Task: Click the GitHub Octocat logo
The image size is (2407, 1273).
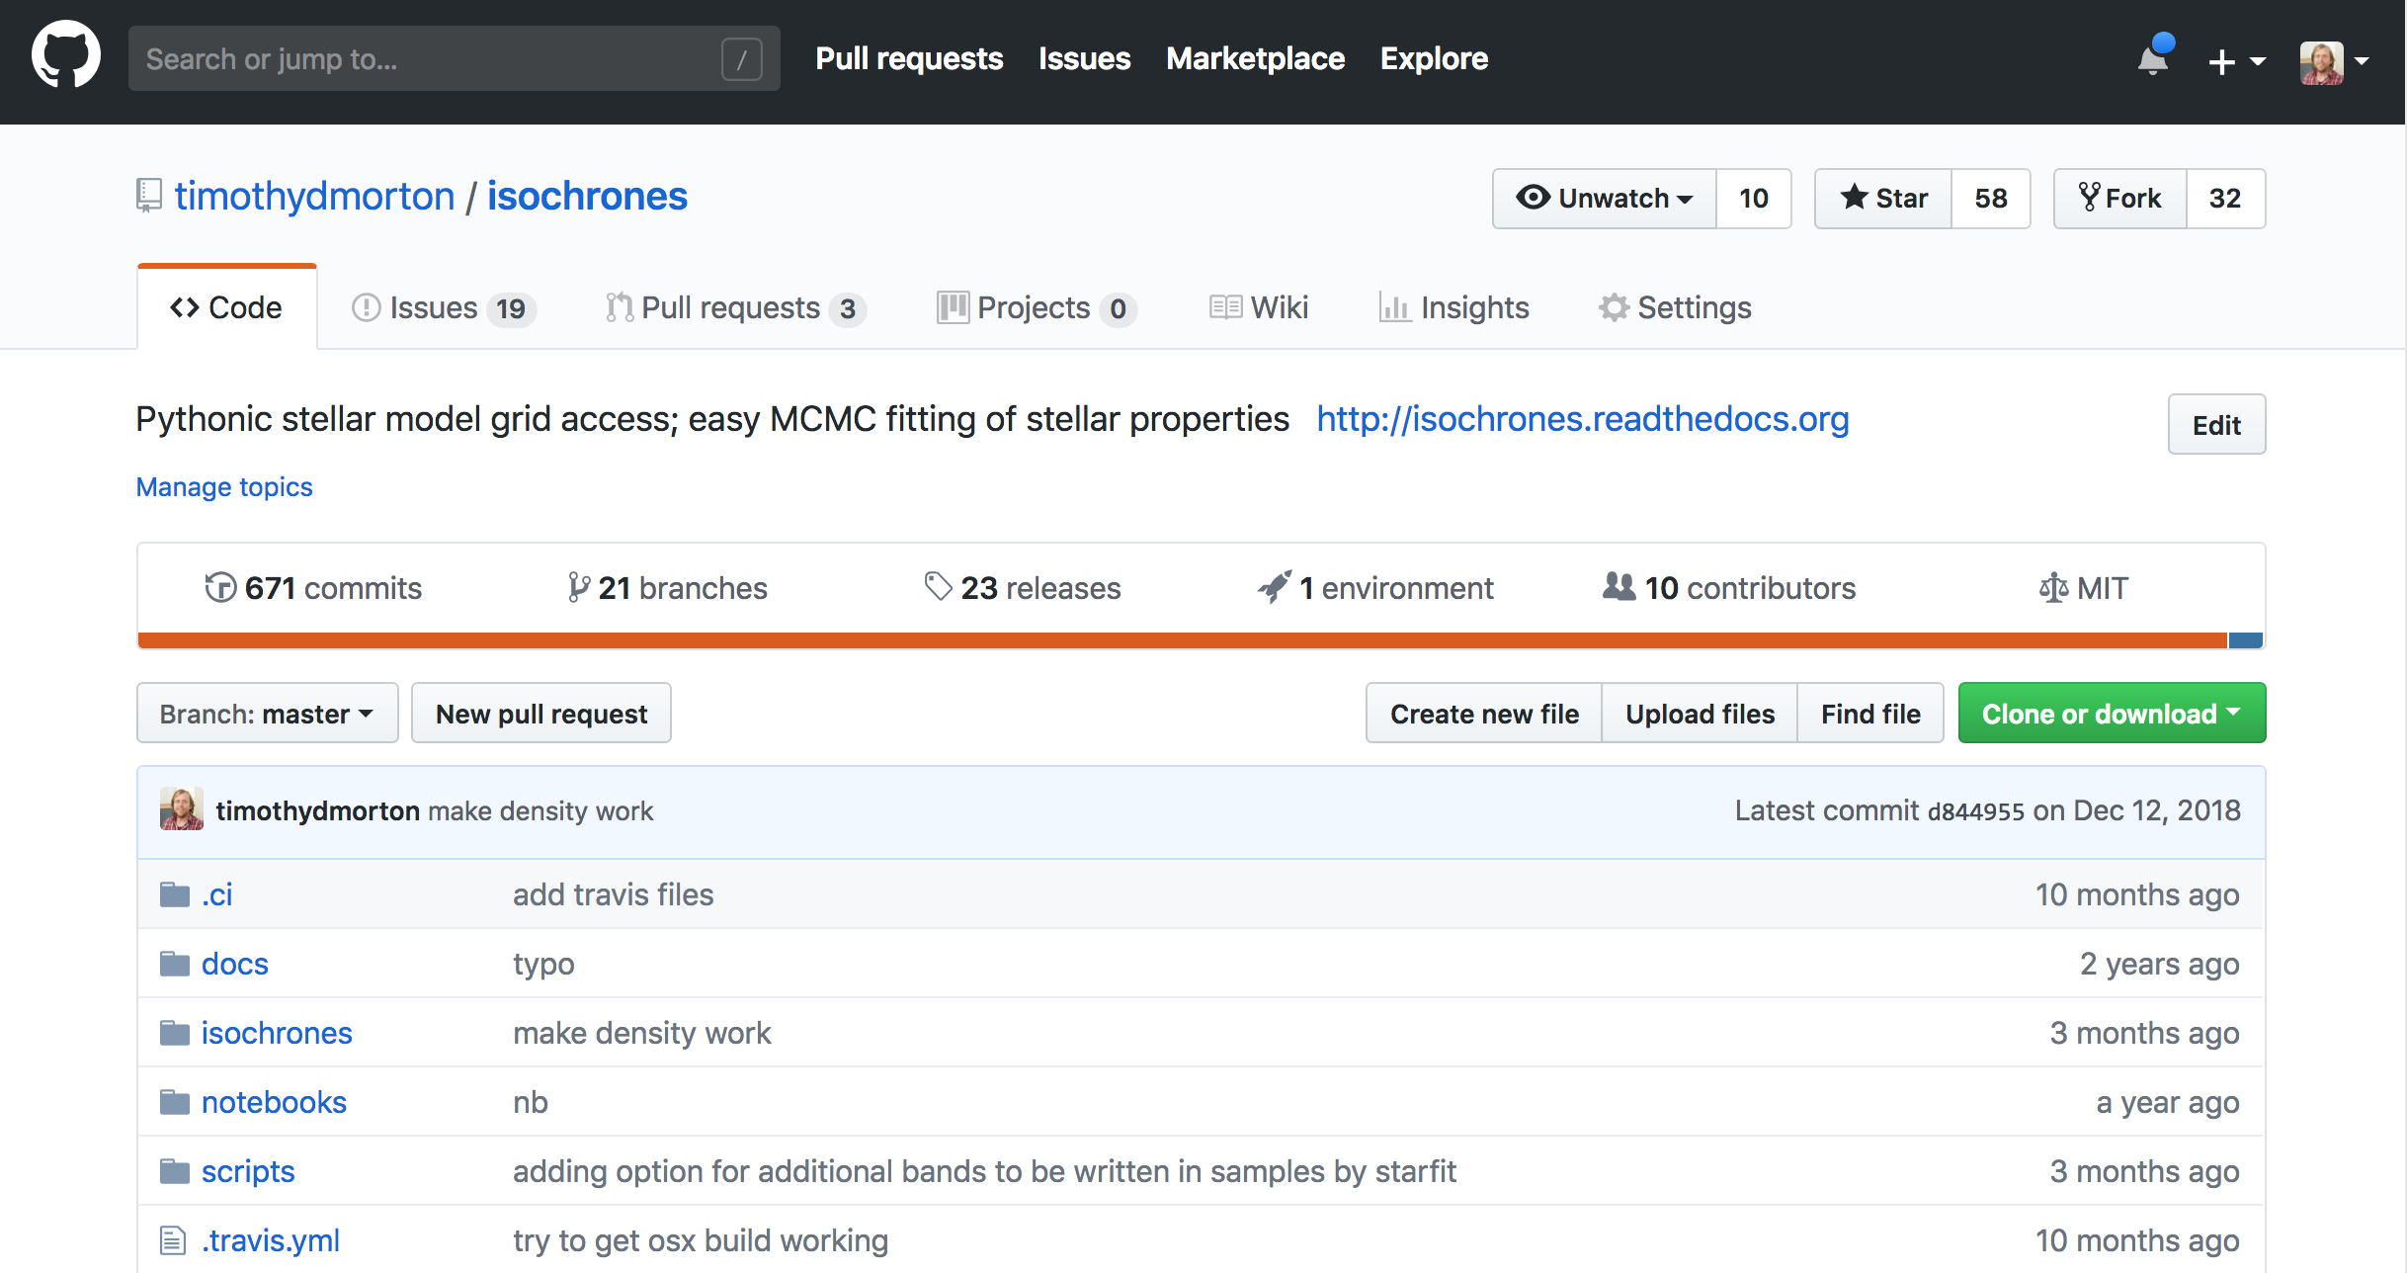Action: (65, 57)
